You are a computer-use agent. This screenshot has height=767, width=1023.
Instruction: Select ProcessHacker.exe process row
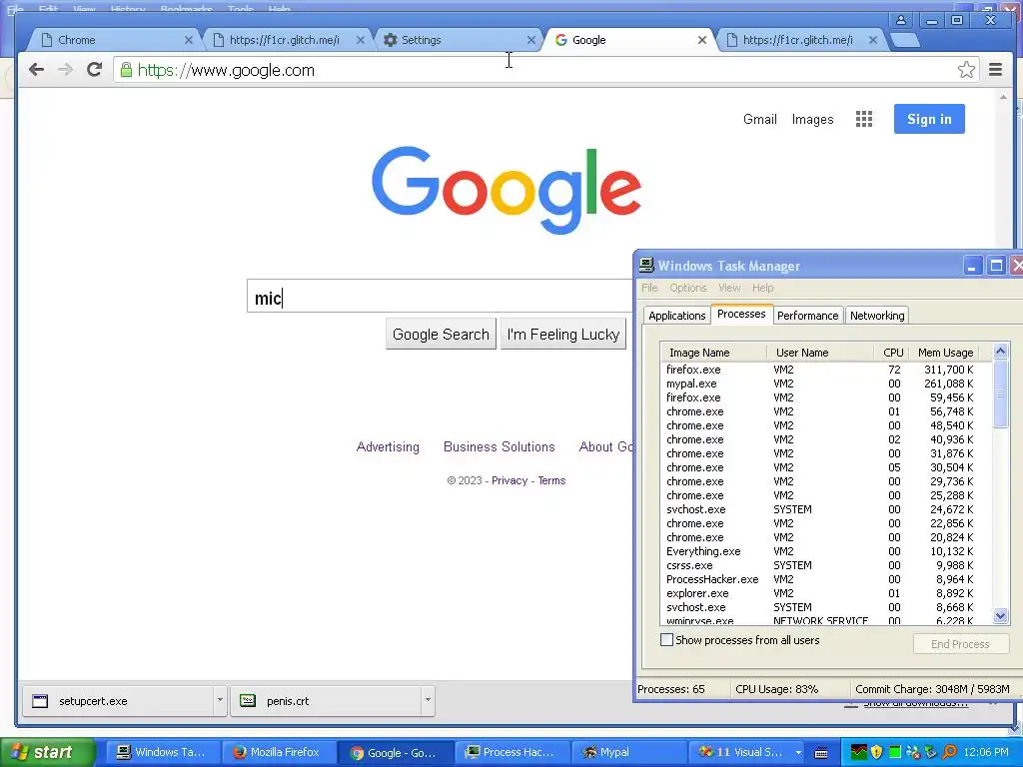[825, 579]
